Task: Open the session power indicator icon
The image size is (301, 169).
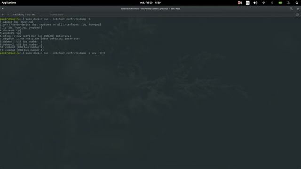Action: coord(297,3)
